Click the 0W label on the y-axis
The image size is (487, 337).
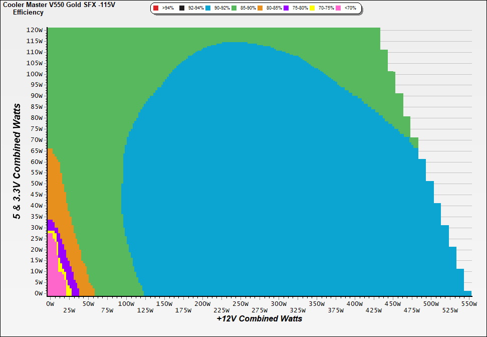(x=38, y=293)
